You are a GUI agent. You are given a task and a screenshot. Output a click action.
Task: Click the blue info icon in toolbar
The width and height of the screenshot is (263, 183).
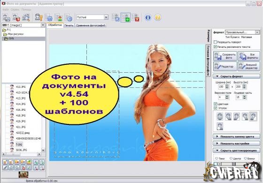[x=148, y=17]
